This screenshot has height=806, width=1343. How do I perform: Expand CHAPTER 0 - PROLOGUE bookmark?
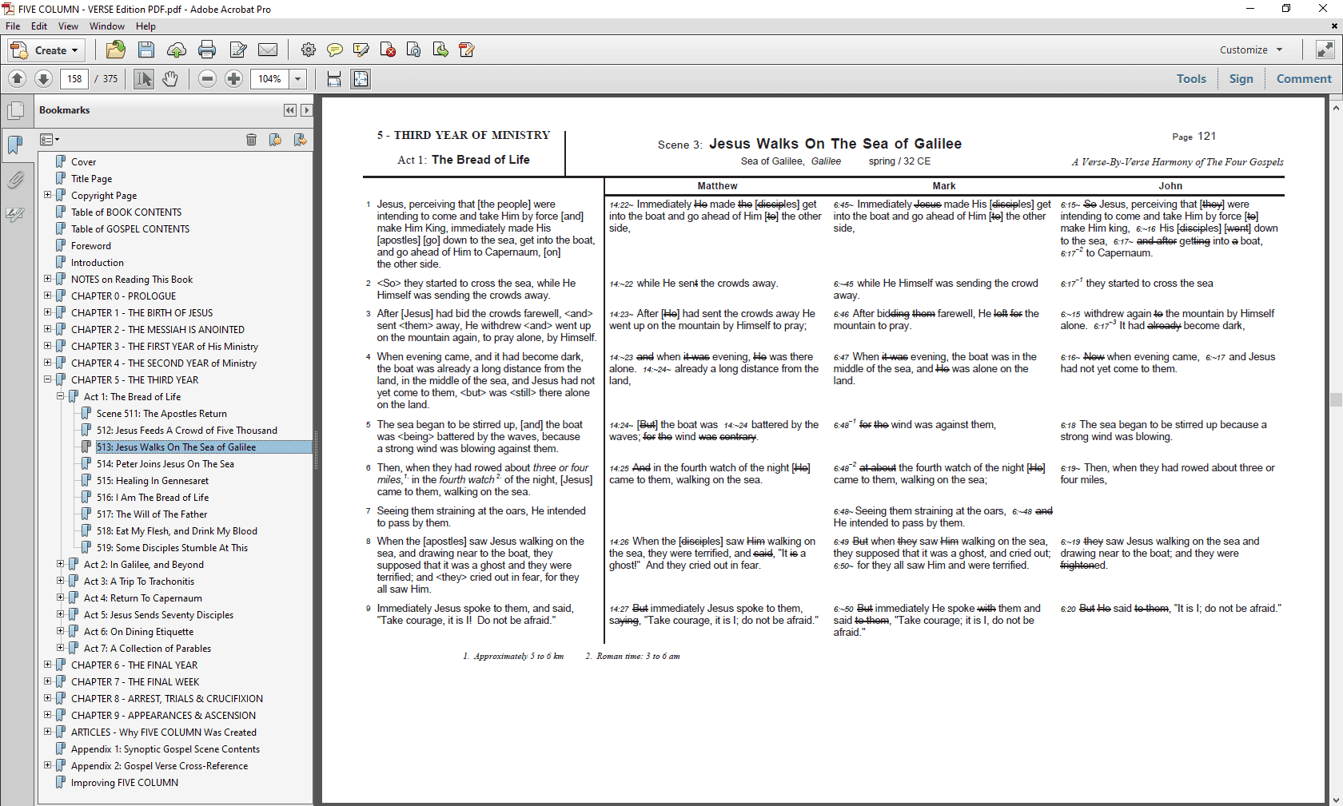coord(47,296)
